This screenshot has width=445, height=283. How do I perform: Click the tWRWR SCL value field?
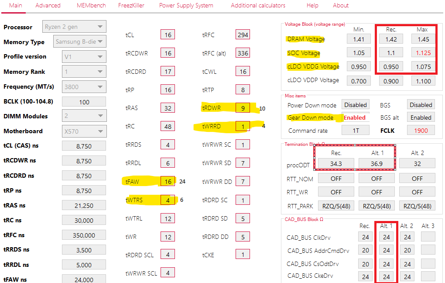168,273
